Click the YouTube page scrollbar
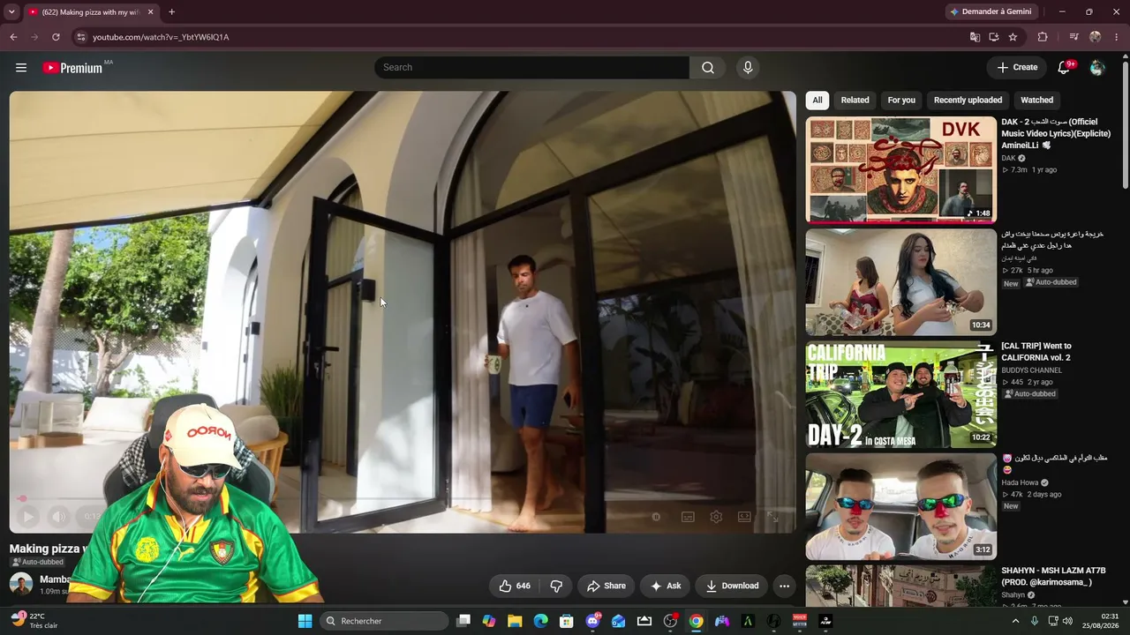 tap(1125, 123)
